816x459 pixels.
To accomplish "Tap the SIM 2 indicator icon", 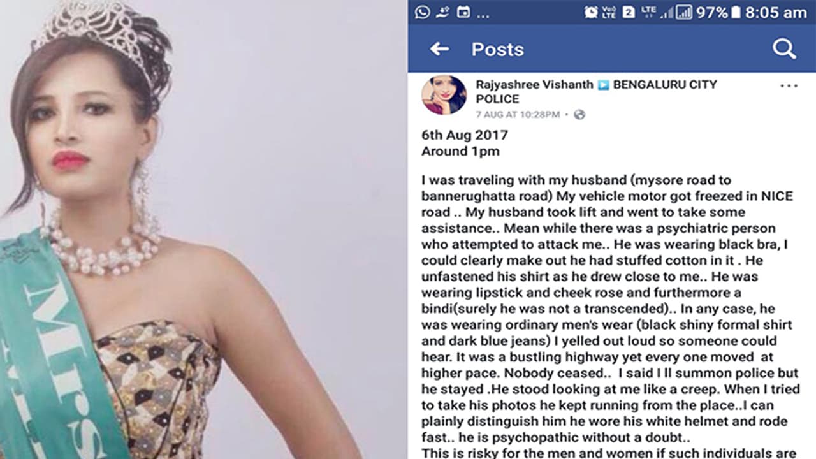I will click(628, 12).
